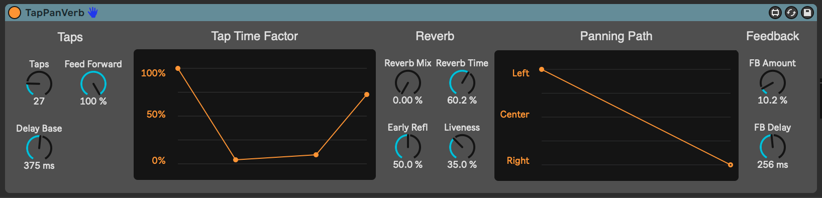Toggle the TapPanVerb device activator
This screenshot has height=198, width=822.
(x=15, y=13)
